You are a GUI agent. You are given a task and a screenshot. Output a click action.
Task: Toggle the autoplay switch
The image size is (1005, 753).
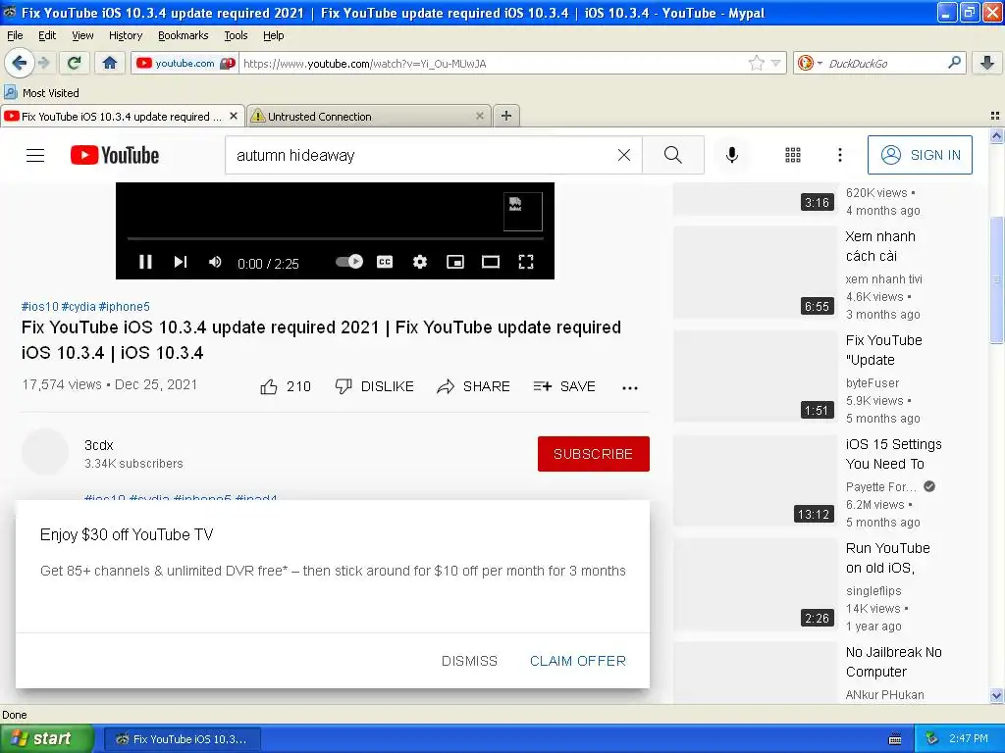(x=349, y=261)
